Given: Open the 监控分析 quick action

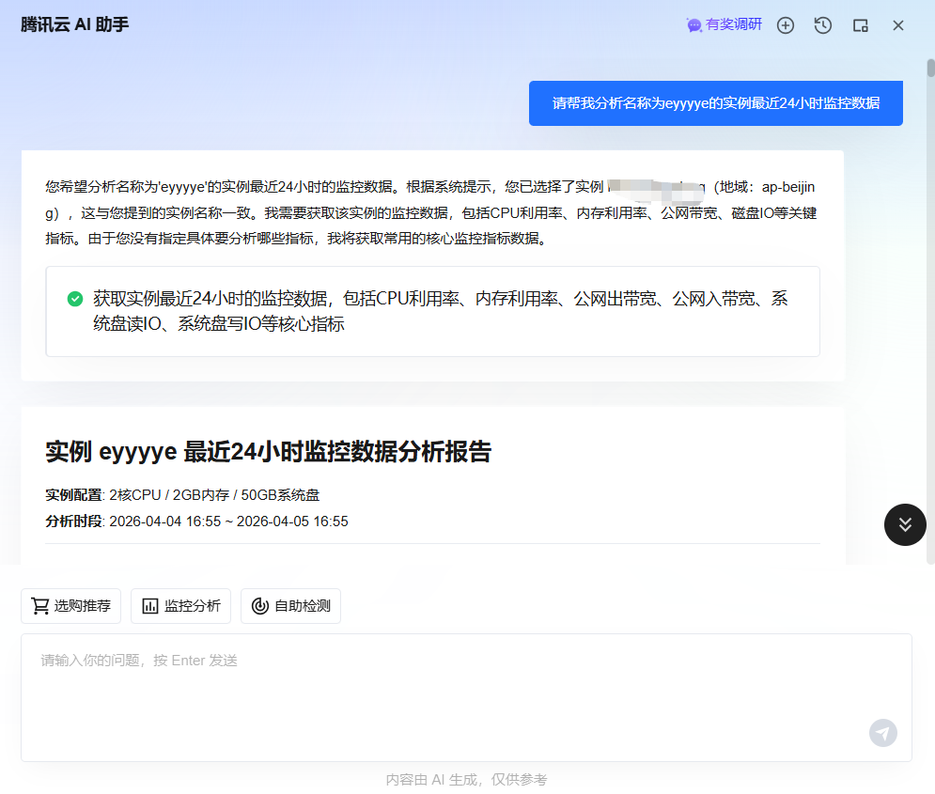Looking at the screenshot, I should click(180, 606).
